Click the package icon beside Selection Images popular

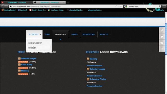[x=19, y=58]
